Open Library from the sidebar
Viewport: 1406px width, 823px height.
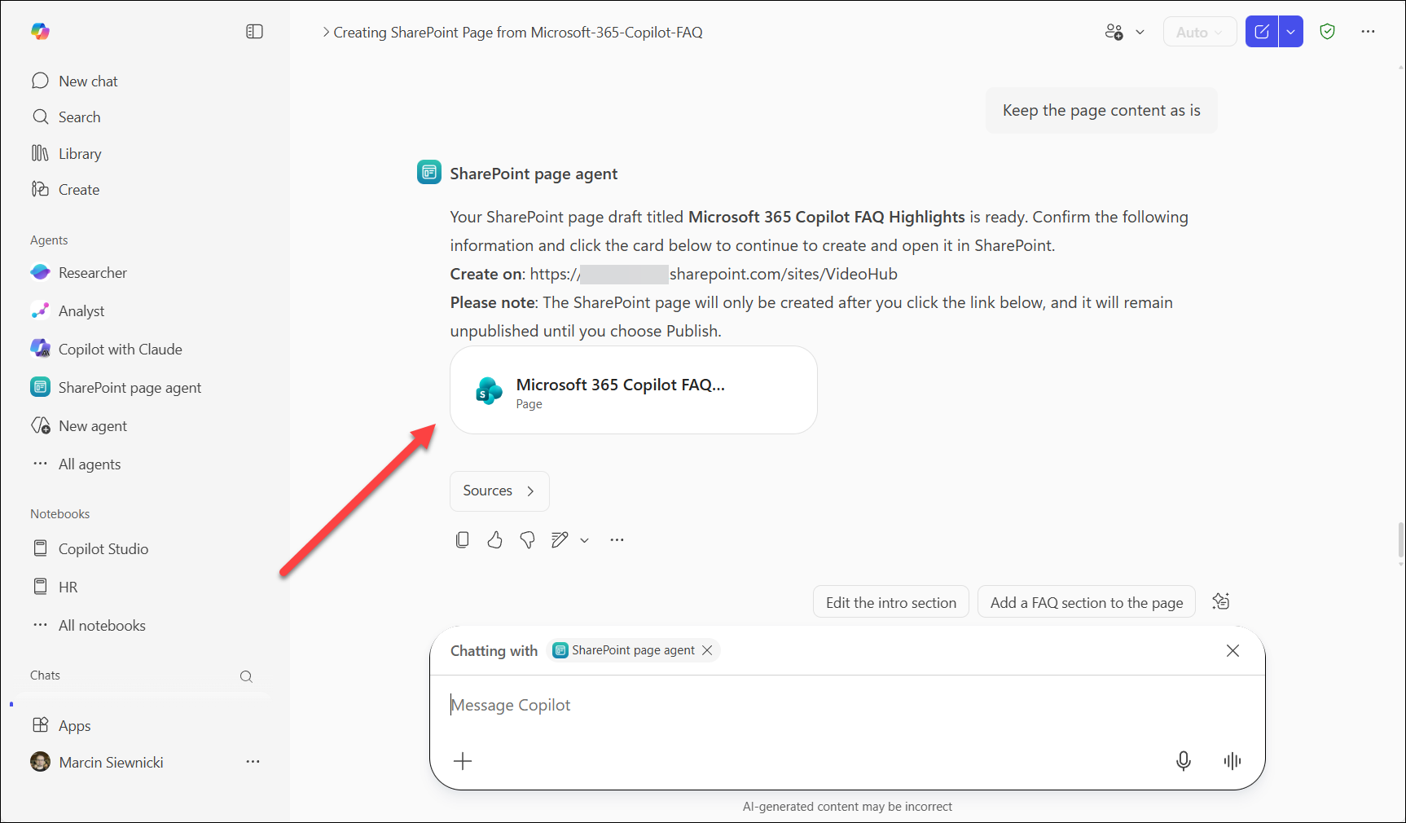[79, 153]
